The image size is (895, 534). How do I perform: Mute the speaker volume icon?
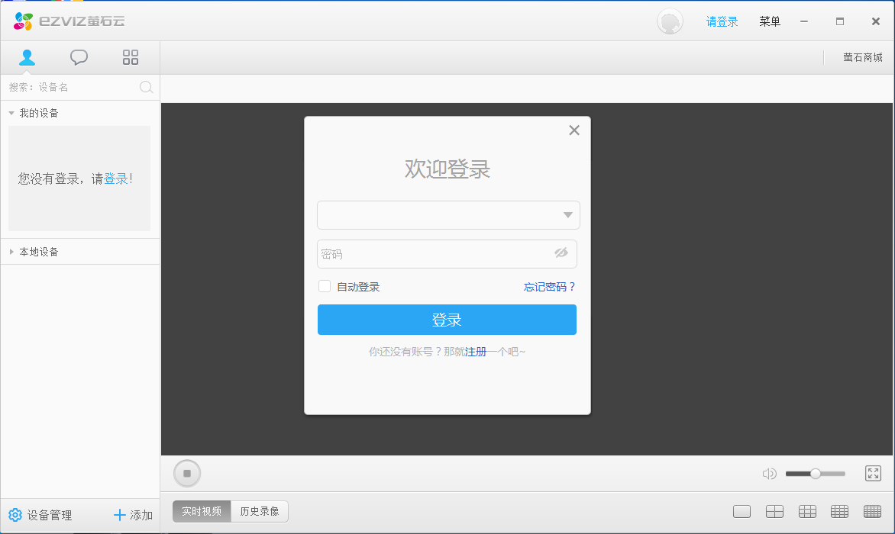[x=769, y=474]
